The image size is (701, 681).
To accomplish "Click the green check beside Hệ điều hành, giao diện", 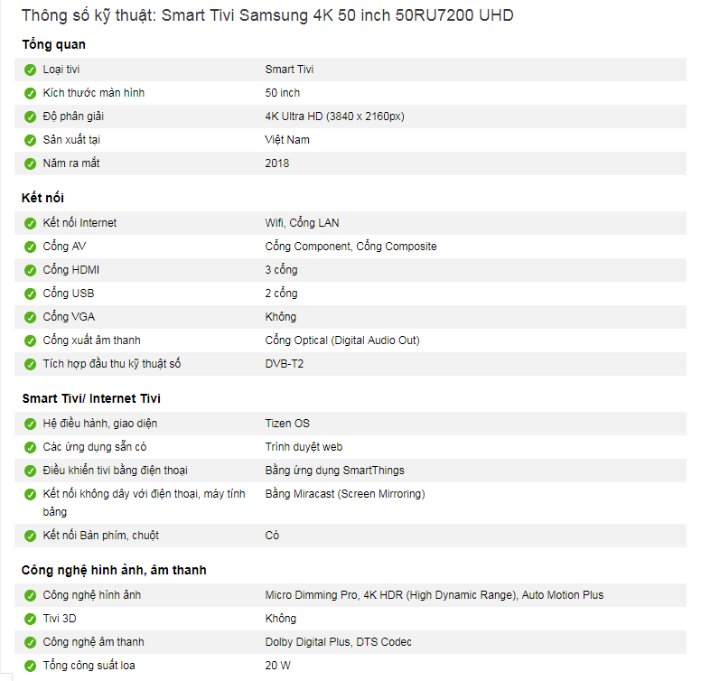I will point(31,424).
